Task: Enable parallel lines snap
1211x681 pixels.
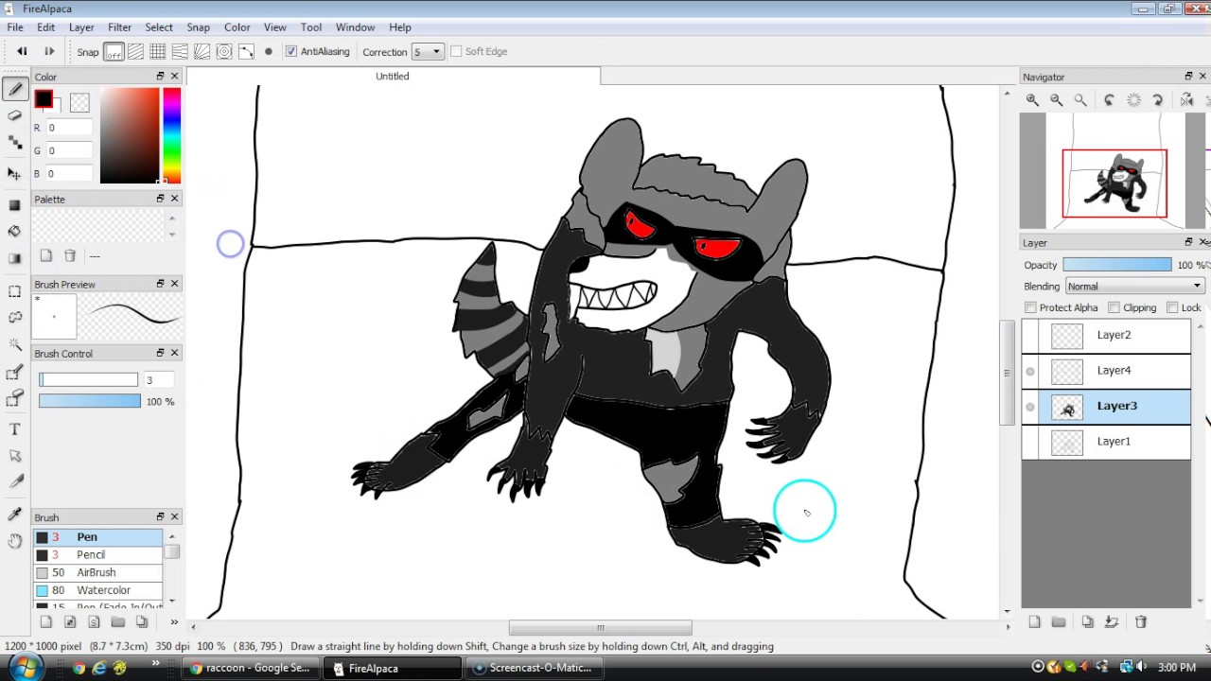Action: (x=136, y=52)
